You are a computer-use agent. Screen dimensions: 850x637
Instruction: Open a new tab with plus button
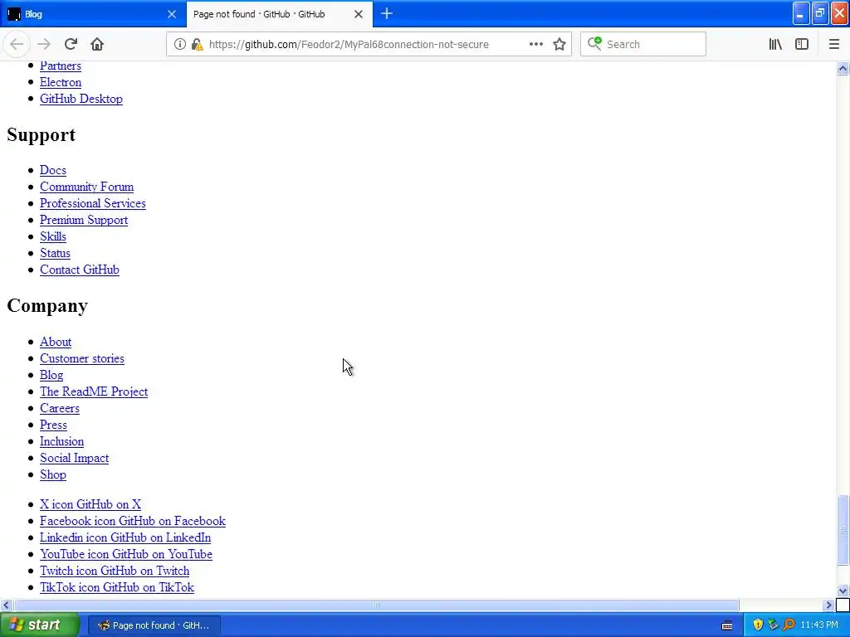tap(387, 14)
